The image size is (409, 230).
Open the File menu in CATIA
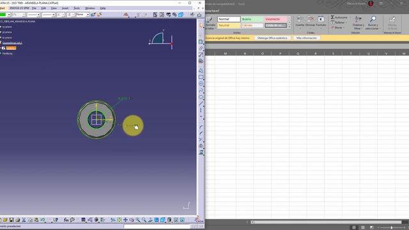pyautogui.click(x=34, y=8)
